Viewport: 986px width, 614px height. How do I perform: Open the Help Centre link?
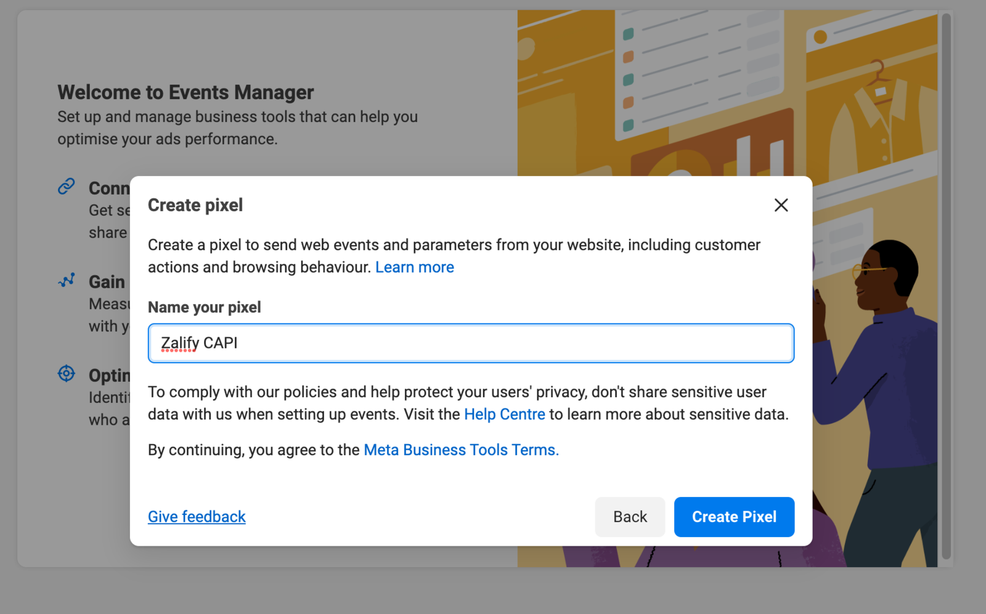tap(504, 414)
